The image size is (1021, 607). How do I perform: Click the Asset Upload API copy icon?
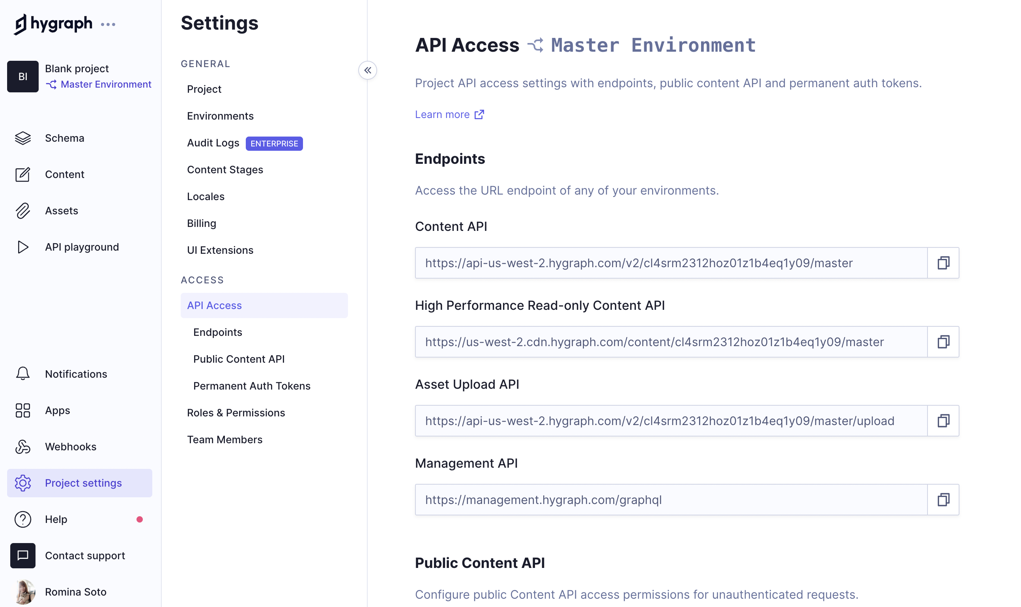[x=943, y=421]
